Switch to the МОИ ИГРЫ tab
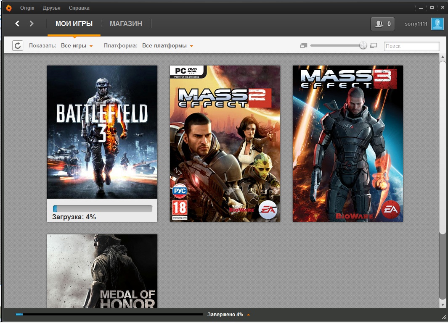Image resolution: width=448 pixels, height=323 pixels. pyautogui.click(x=74, y=24)
